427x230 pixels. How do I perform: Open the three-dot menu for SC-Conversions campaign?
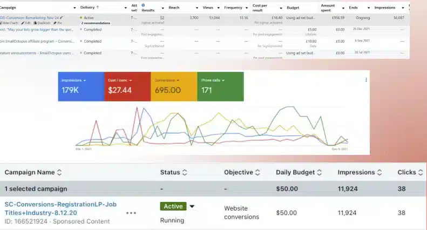pos(131,213)
